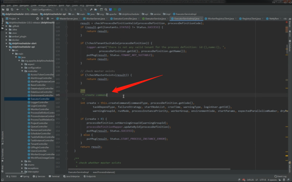292x182 pixels.
Task: Click the UTF-8 encoding status entry
Action: [x=263, y=180]
